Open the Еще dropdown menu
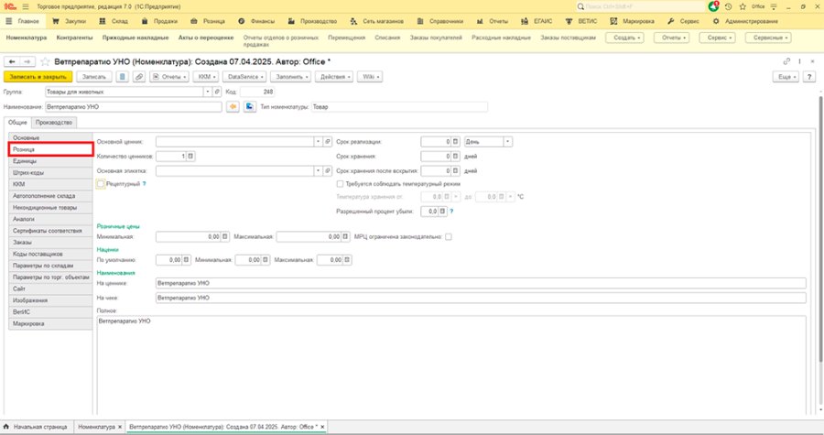The height and width of the screenshot is (435, 824). tap(786, 77)
